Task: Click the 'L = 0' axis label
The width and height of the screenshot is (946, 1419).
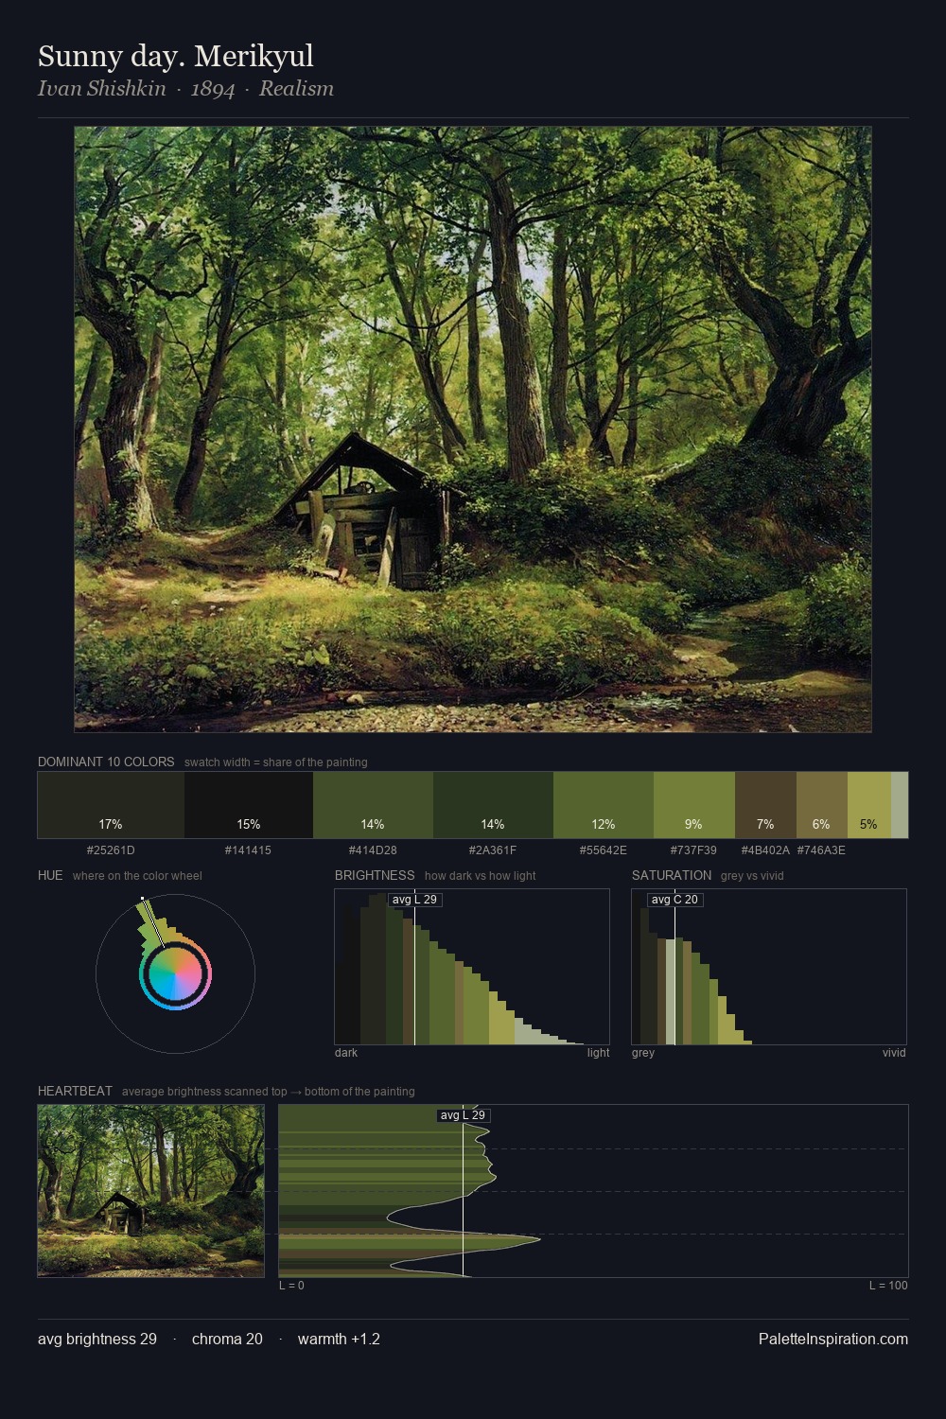Action: click(x=291, y=1286)
